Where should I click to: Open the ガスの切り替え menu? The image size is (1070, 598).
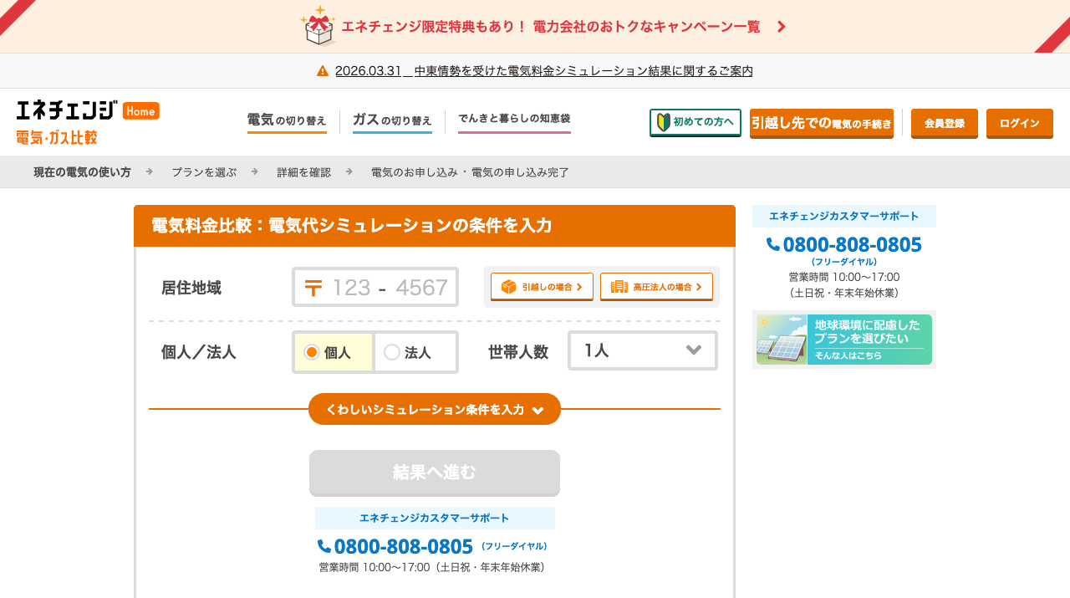coord(392,121)
